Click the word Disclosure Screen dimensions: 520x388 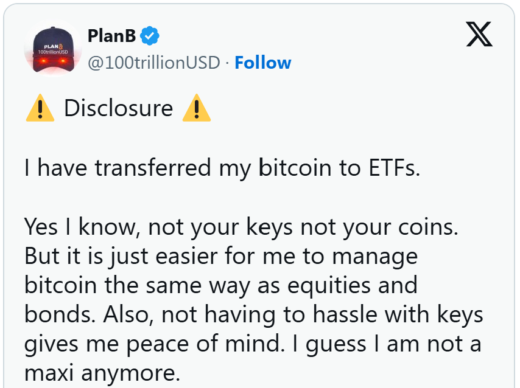(x=119, y=109)
